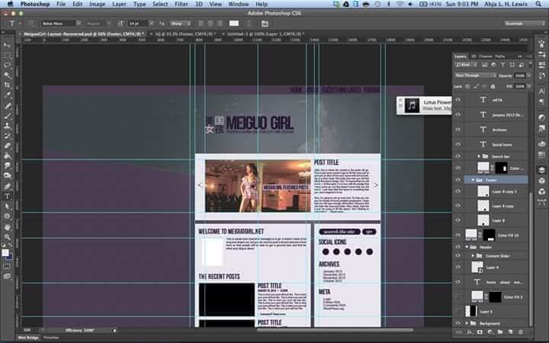This screenshot has height=343, width=549.
Task: Hide the Social Icons text layer
Action: click(458, 144)
